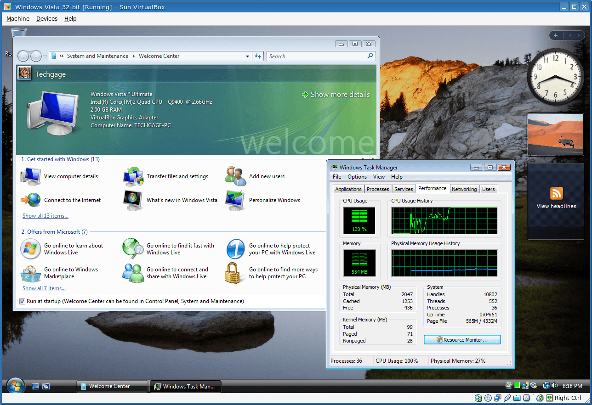Image resolution: width=592 pixels, height=405 pixels.
Task: Click the sidebar add gadget plus button
Action: 555,35
